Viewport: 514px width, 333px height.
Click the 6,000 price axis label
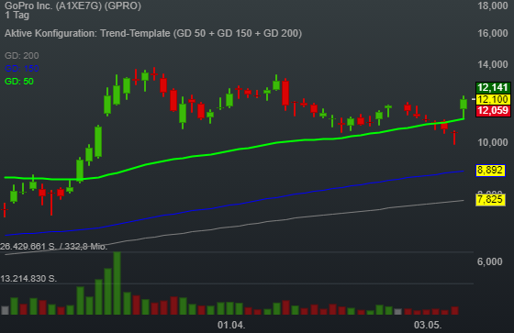490,261
